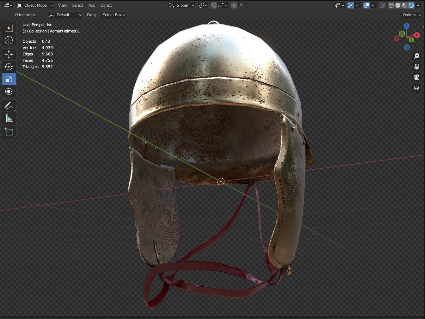Activate the 3D Cursor tool
425x319 pixels.
[x=9, y=40]
